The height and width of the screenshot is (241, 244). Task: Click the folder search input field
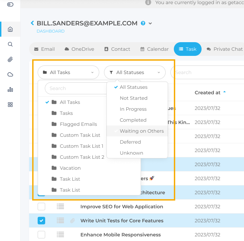pyautogui.click(x=75, y=88)
